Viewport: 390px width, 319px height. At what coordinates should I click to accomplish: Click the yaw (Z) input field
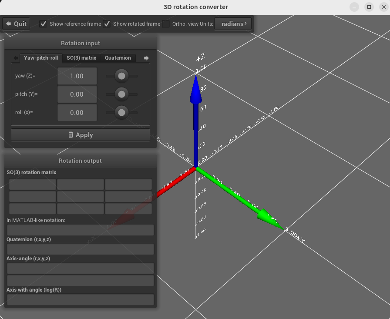tap(77, 76)
